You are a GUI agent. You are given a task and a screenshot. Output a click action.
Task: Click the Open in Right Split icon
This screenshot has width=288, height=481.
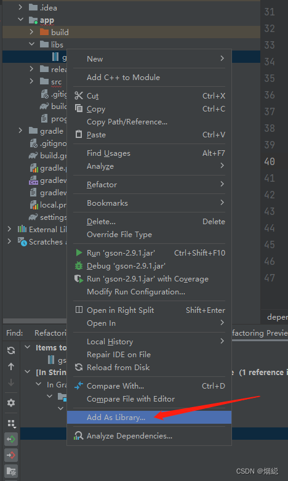pyautogui.click(x=79, y=310)
